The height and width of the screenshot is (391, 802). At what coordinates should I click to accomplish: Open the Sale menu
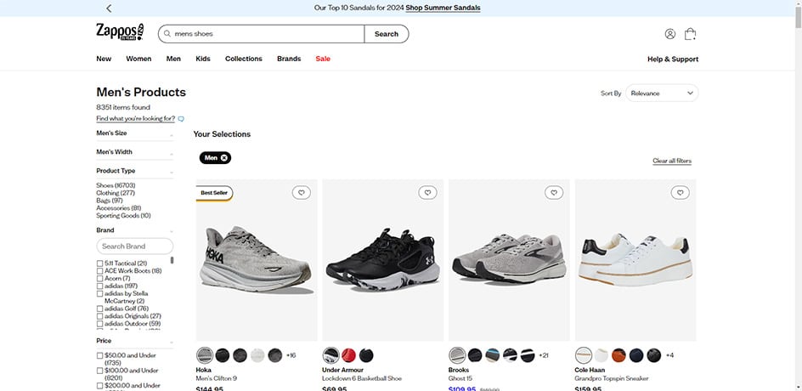(323, 59)
